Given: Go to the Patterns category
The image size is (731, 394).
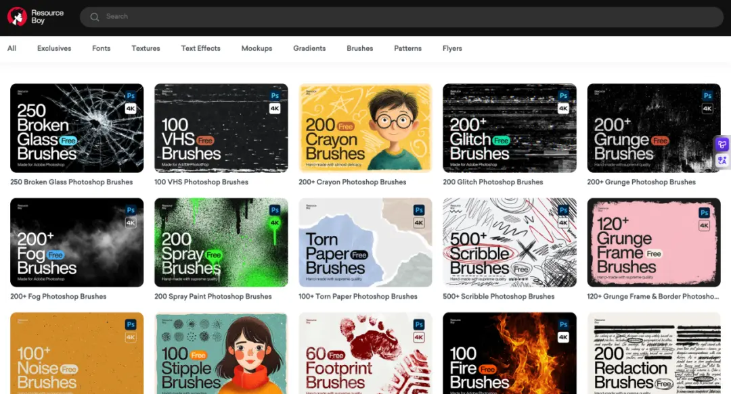Looking at the screenshot, I should [x=408, y=48].
